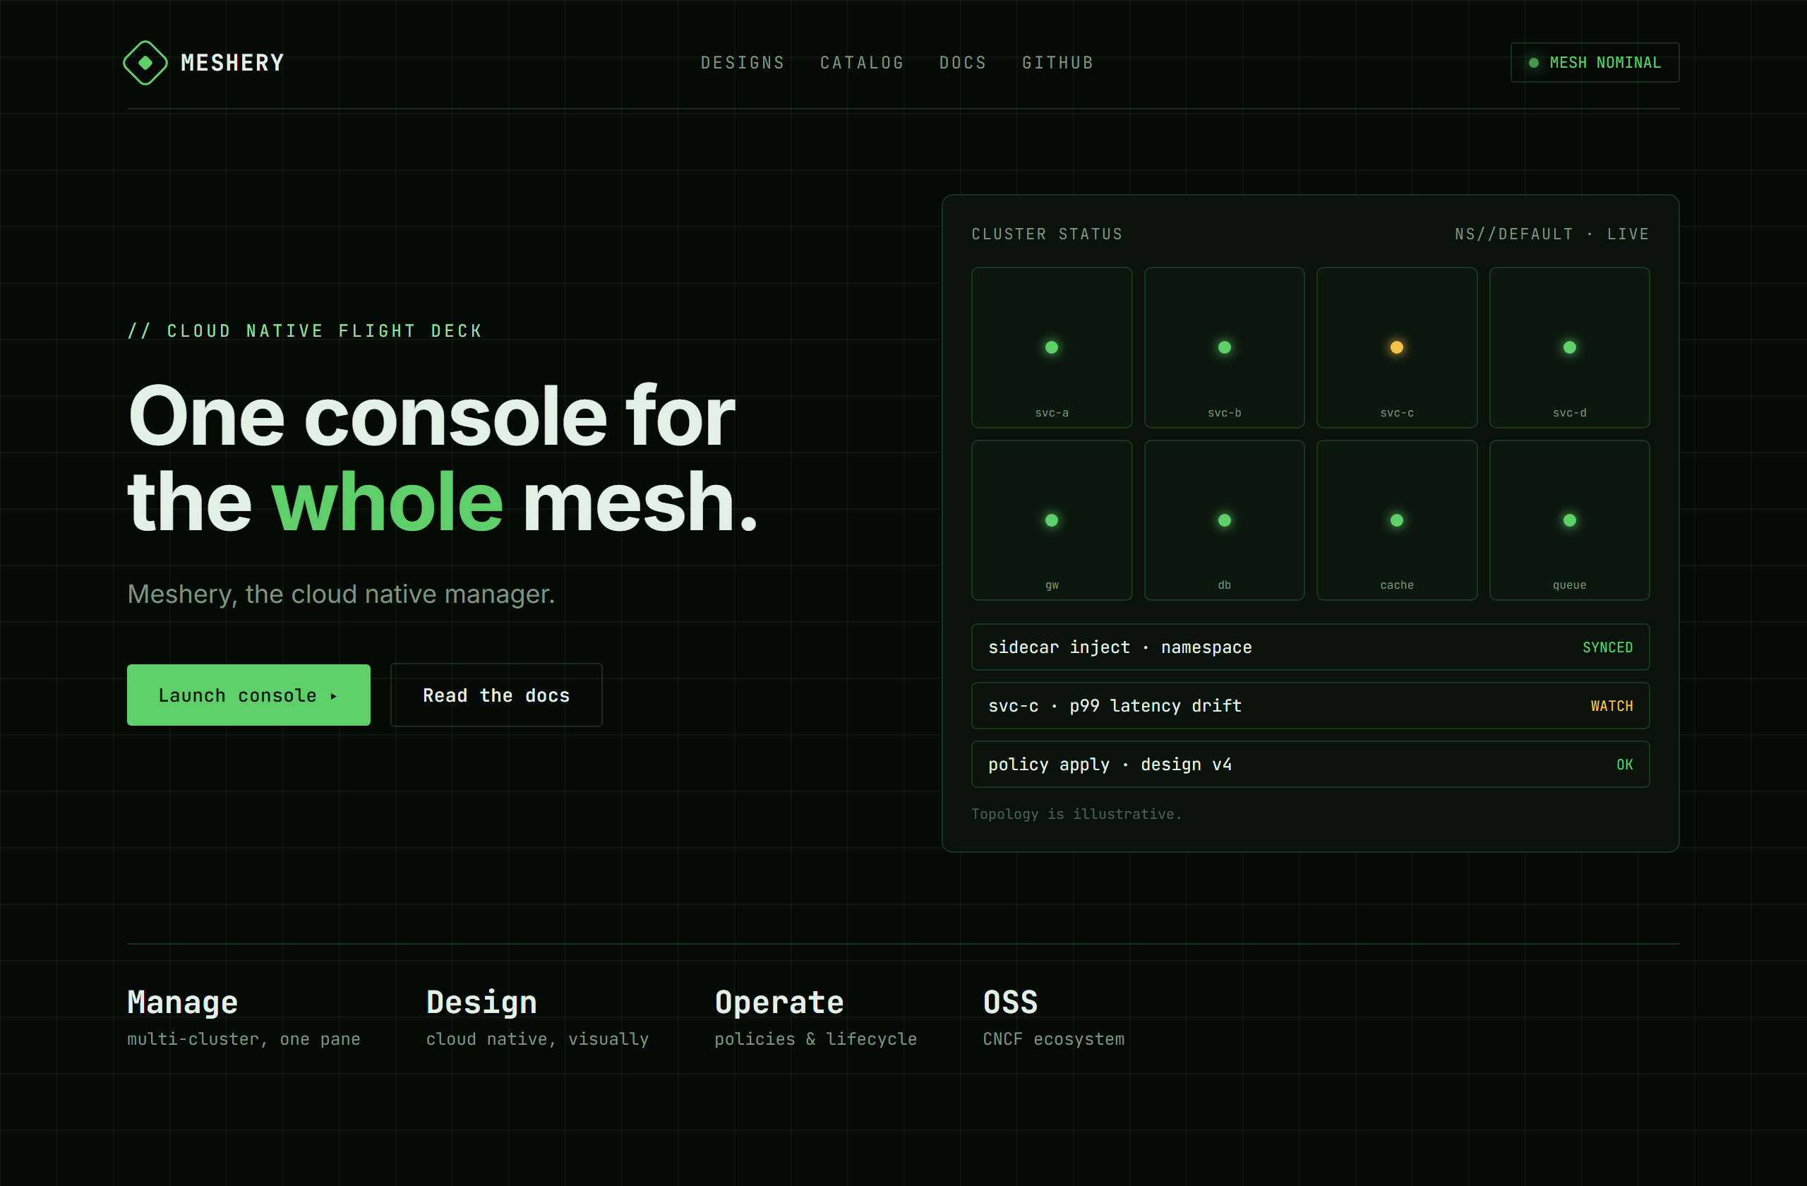1807x1186 pixels.
Task: Open the Docs nav link
Action: click(x=963, y=63)
